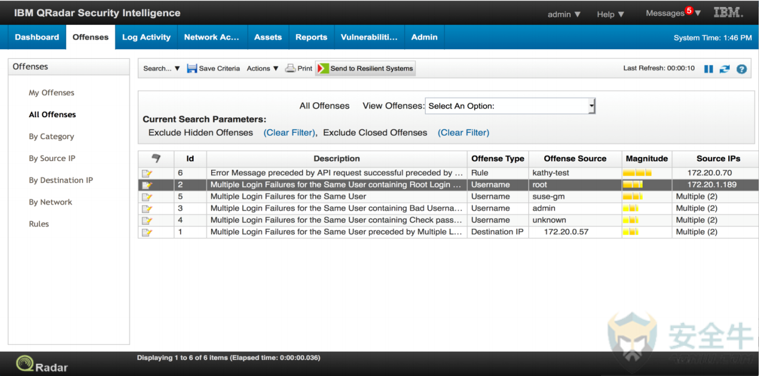Sort by Magnitude column header
760x376 pixels.
(647, 159)
